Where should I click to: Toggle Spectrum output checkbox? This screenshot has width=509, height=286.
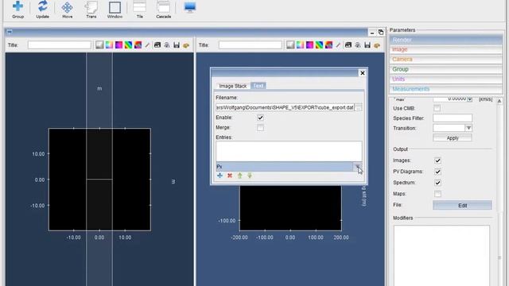click(x=437, y=183)
